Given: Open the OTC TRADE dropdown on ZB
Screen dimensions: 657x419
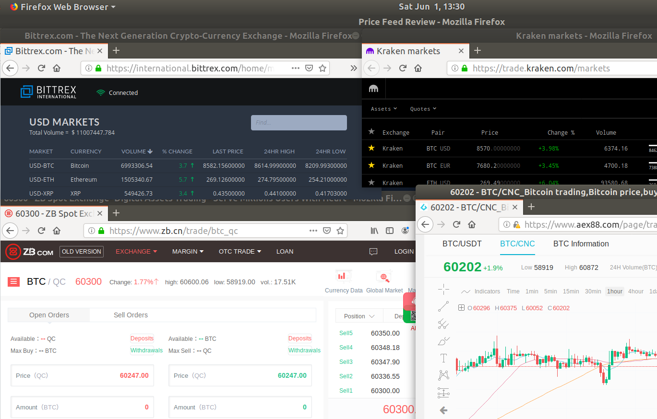Looking at the screenshot, I should 240,251.
